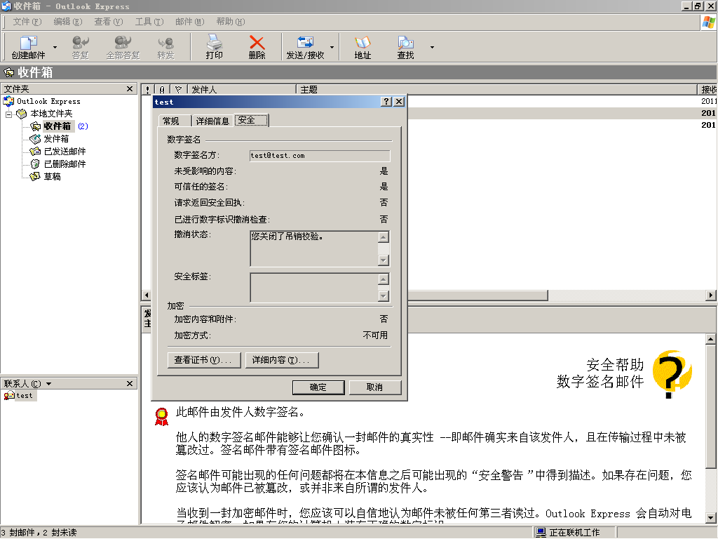Click down arrow of 安全标签 scrollbar
This screenshot has width=718, height=539.
coord(384,296)
